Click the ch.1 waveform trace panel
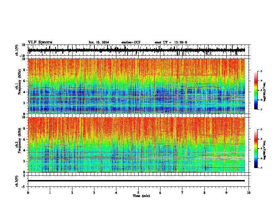Image resolution: width=280 pixels, height=216 pixels. [139, 50]
